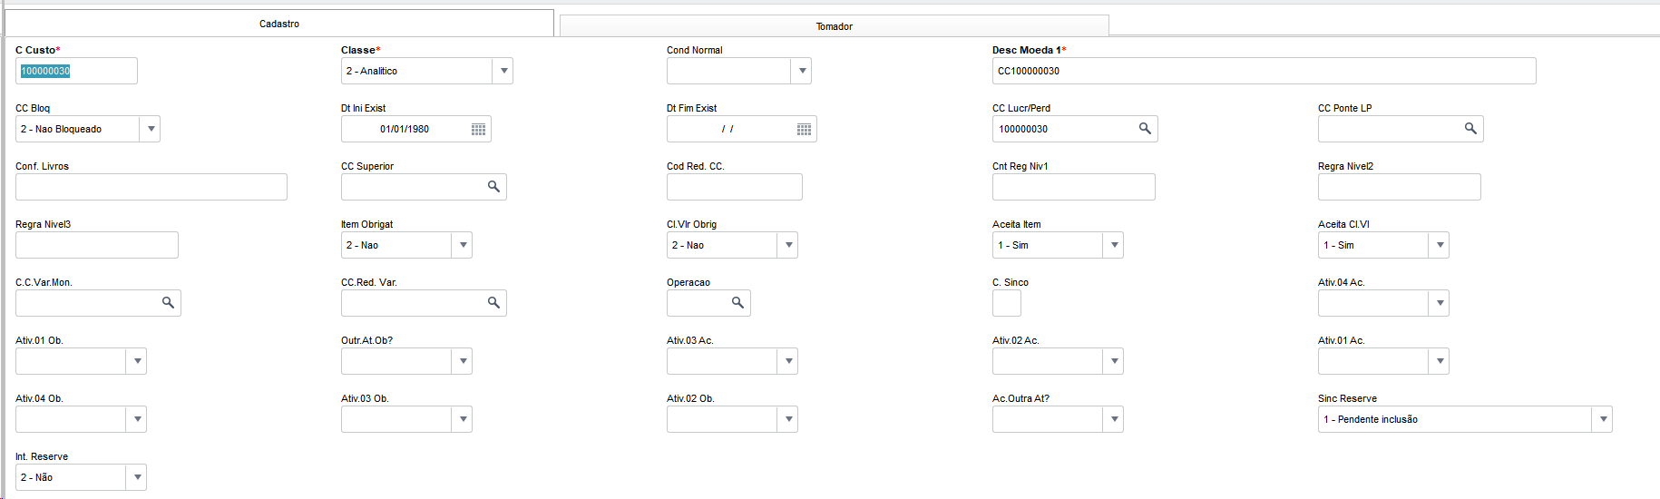Switch to the Tomador tab
Viewport: 1660px width, 499px height.
(834, 26)
